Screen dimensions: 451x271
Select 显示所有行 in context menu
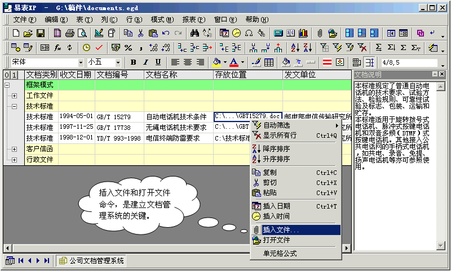pos(295,135)
